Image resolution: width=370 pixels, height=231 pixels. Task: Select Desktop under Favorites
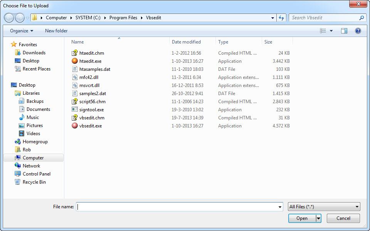[31, 60]
